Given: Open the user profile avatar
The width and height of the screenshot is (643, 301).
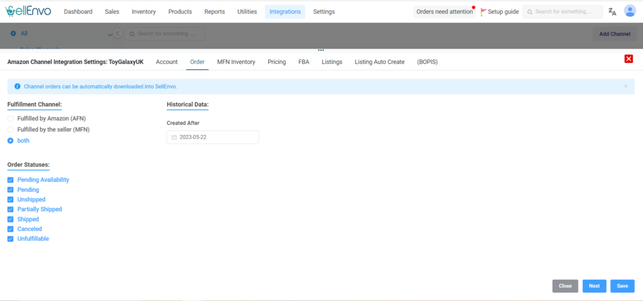Looking at the screenshot, I should click(630, 11).
